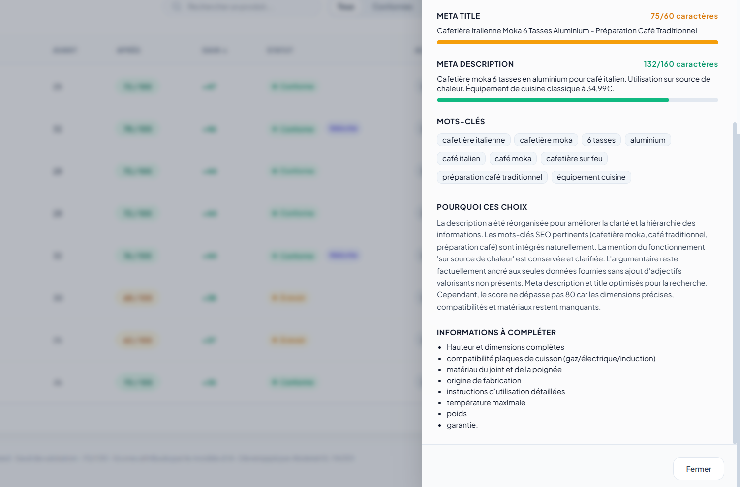Click the 'META DESCRIPTION' heading
Screen dimensions: 740x487
(x=475, y=64)
